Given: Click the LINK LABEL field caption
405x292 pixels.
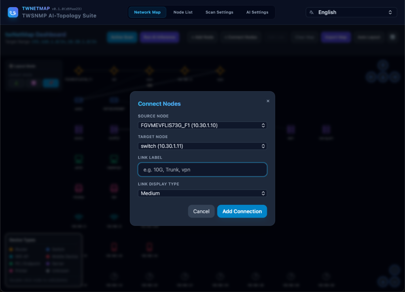Looking at the screenshot, I should pos(150,157).
